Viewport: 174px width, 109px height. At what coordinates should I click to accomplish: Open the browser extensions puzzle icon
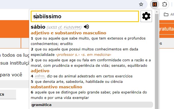(164, 4)
